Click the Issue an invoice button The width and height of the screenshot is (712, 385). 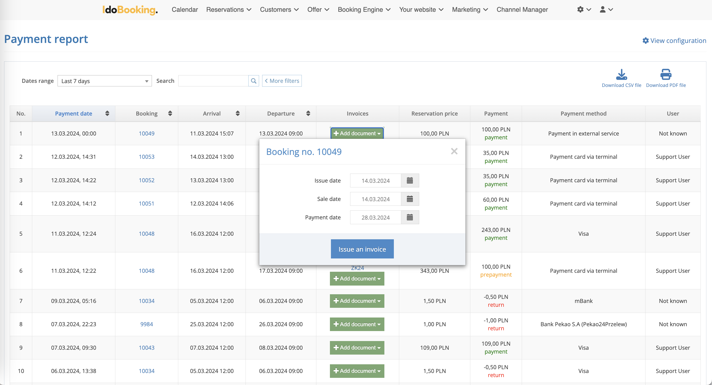pos(362,249)
